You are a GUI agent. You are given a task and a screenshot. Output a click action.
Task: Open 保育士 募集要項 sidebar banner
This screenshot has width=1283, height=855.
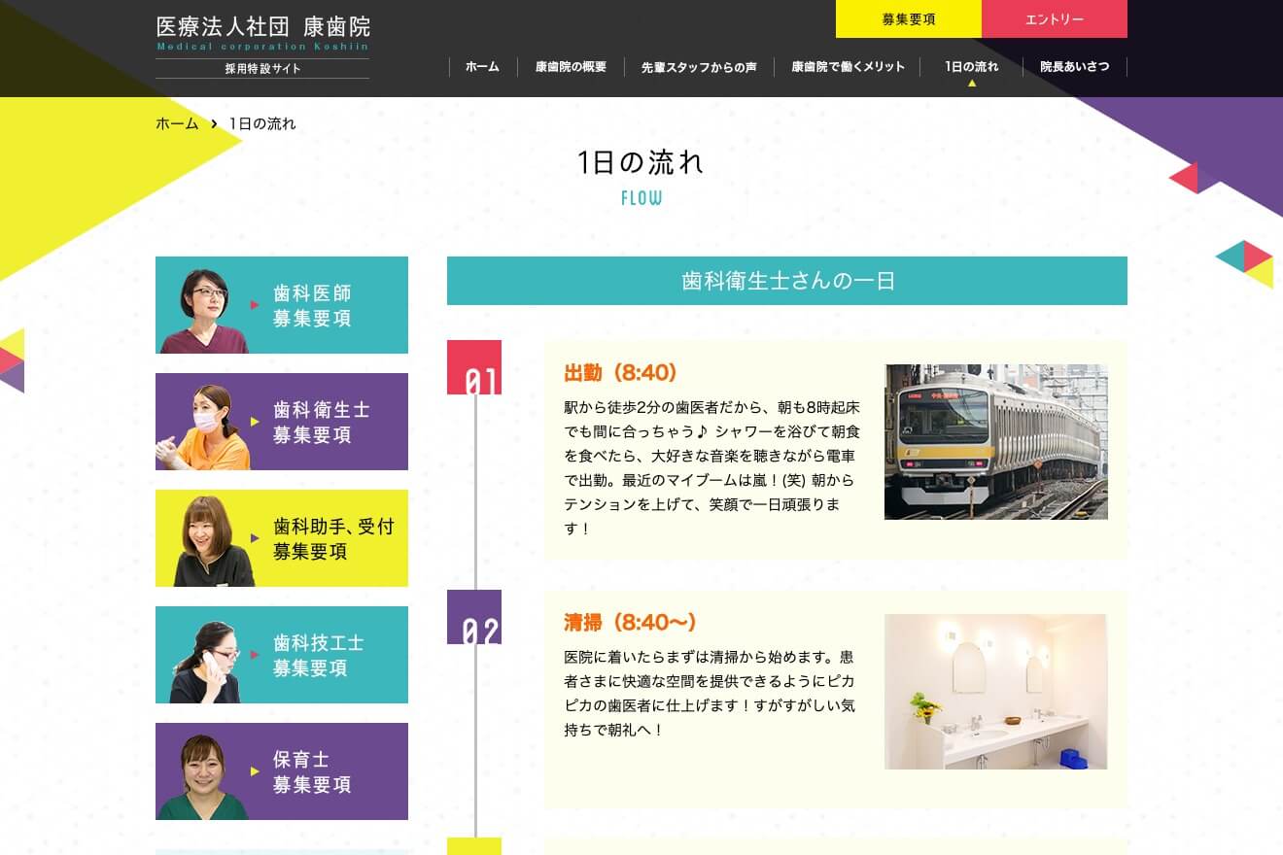point(282,771)
